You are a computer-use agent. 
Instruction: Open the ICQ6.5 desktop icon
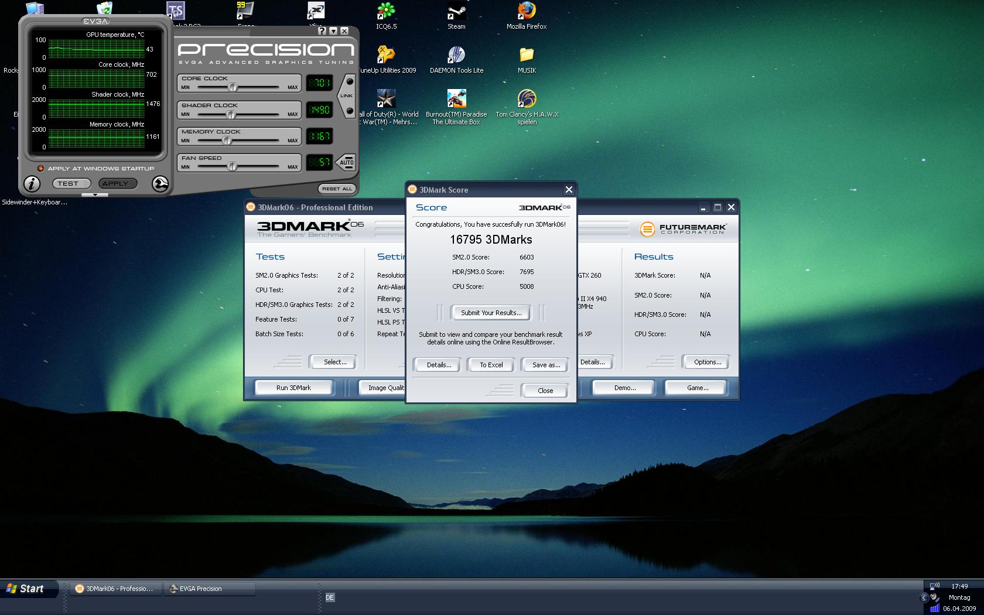tap(386, 16)
